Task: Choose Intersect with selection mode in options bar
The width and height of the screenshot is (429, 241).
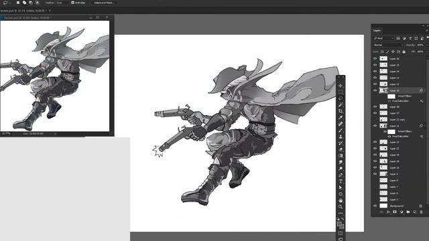Action: tap(38, 3)
